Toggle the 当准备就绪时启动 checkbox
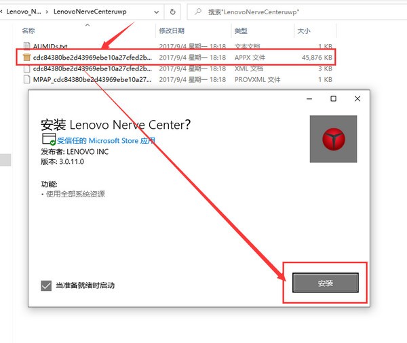Screen dimensions: 407x343 46,285
